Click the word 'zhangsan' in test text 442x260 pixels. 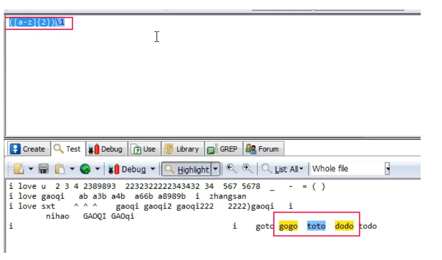(228, 196)
